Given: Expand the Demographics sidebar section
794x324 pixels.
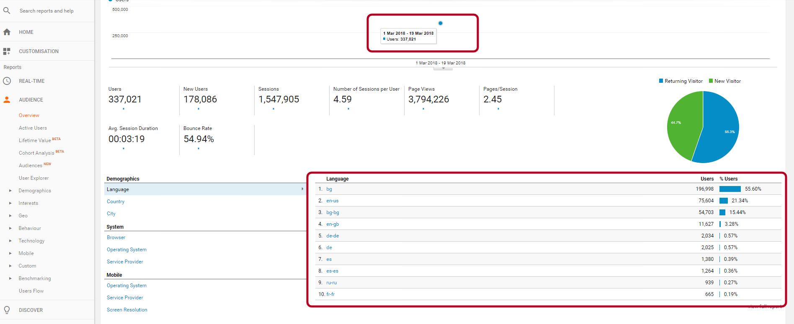Looking at the screenshot, I should pyautogui.click(x=10, y=191).
